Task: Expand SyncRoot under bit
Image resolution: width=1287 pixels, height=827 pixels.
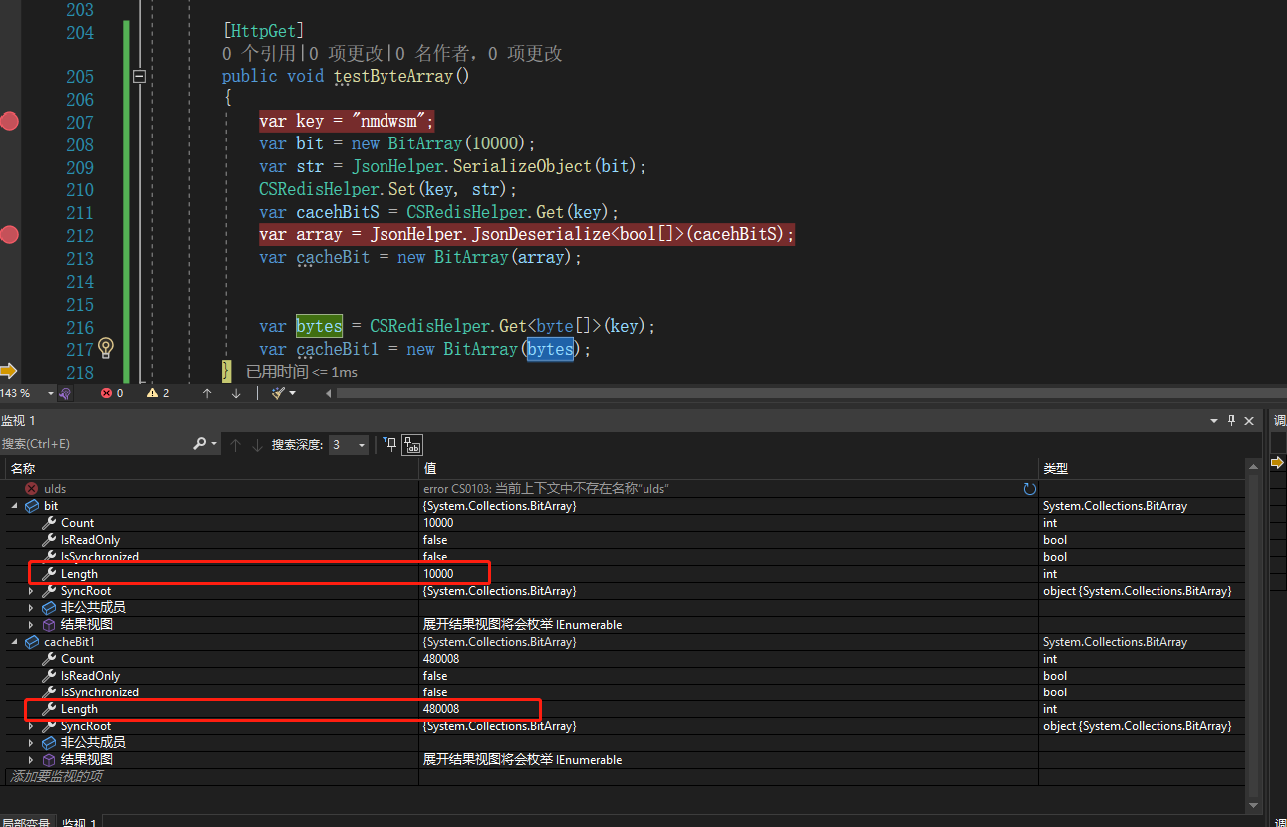Action: coord(30,591)
